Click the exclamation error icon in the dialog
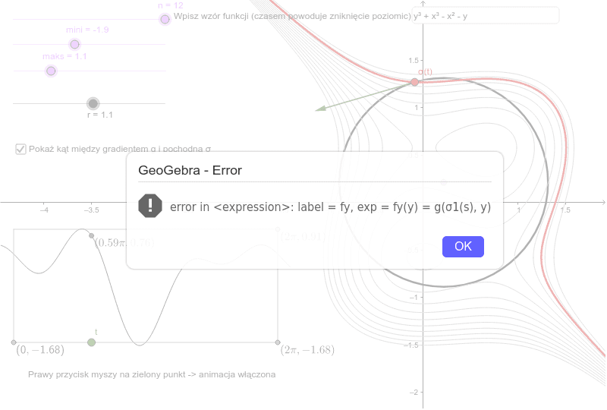This screenshot has width=607, height=410. click(x=150, y=206)
